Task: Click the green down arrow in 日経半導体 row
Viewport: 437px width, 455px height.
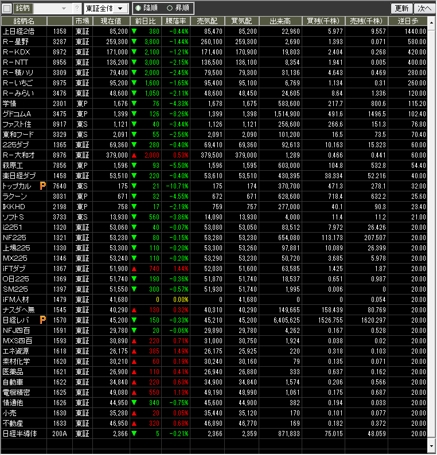Action: point(134,434)
